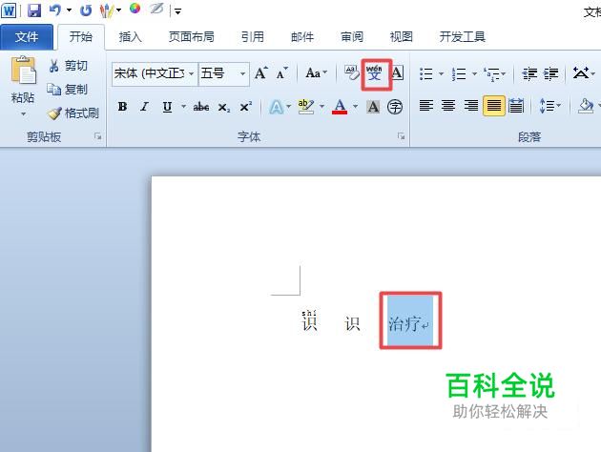Click the Clear Formatting eraser icon
This screenshot has height=452, width=601.
point(351,72)
